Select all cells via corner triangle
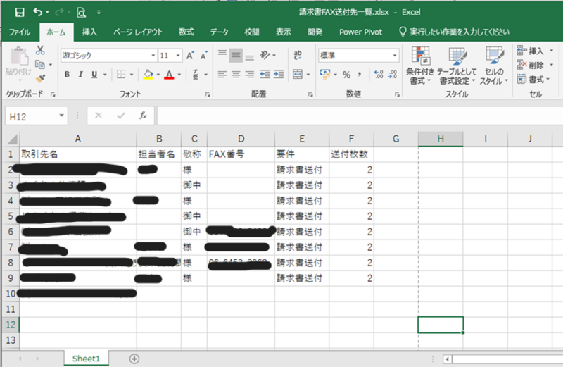The width and height of the screenshot is (563, 367). [x=11, y=139]
